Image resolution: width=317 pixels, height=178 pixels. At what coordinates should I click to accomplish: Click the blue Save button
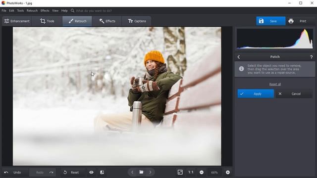(x=271, y=21)
